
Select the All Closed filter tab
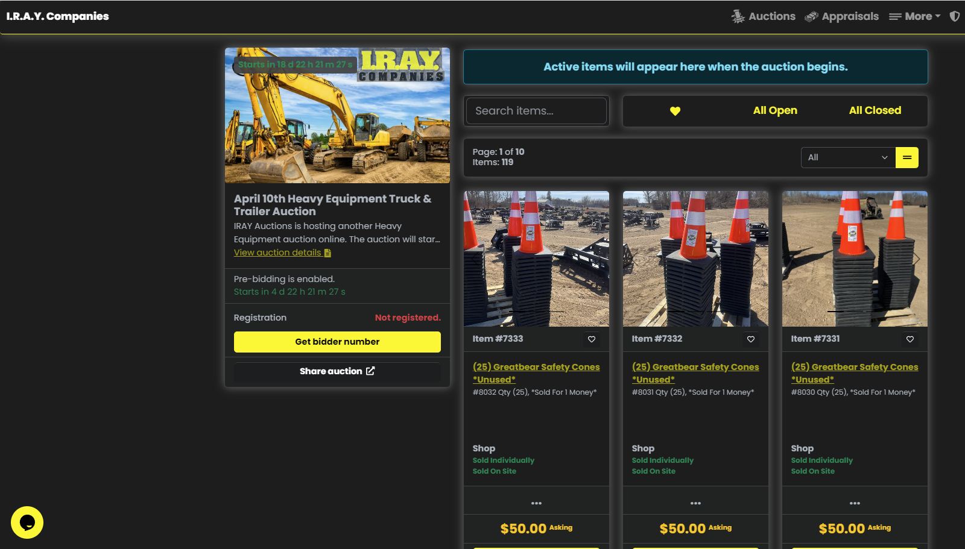pos(875,110)
